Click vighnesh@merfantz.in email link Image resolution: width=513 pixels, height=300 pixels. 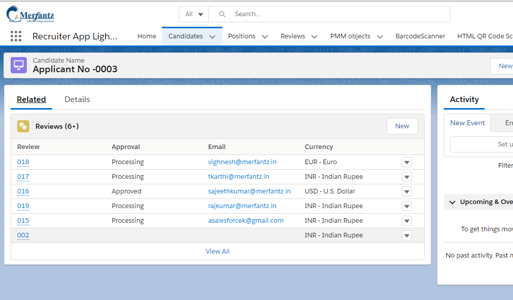click(242, 162)
